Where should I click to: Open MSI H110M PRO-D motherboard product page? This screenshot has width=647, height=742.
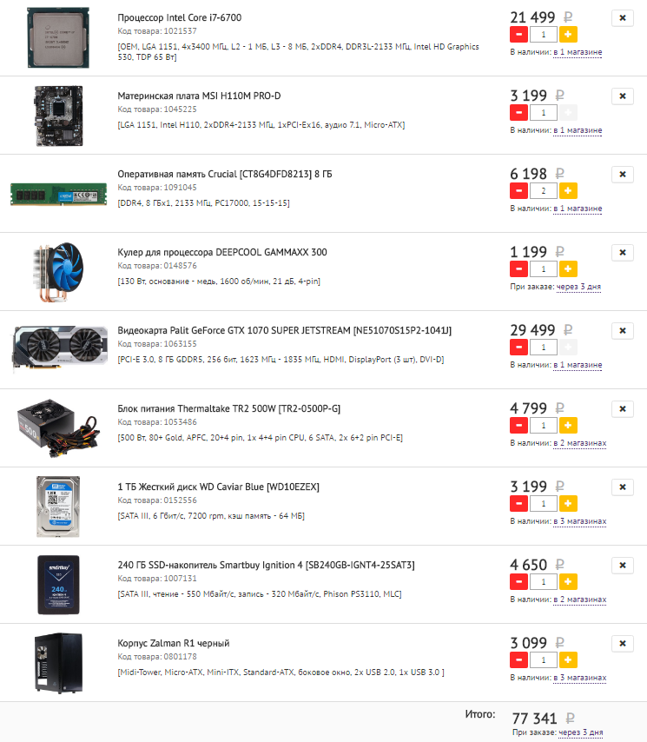[199, 96]
